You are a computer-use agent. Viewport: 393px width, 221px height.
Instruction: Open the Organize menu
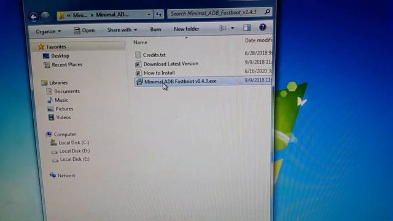48,31
